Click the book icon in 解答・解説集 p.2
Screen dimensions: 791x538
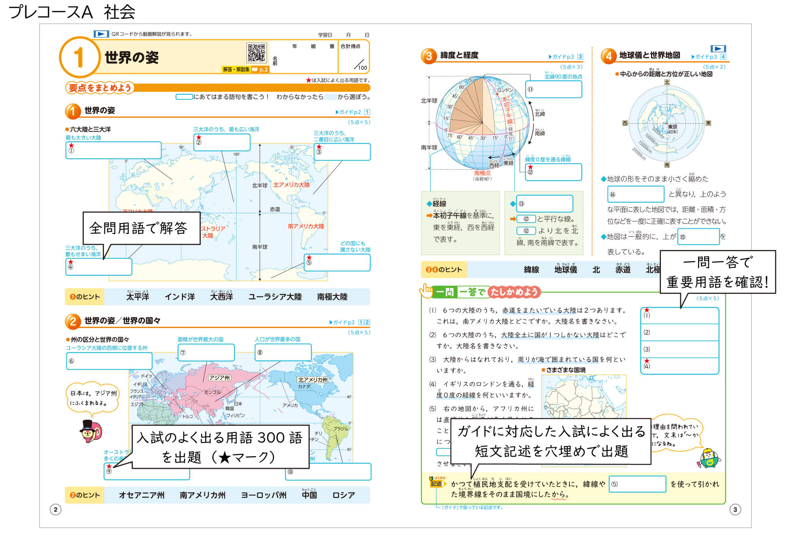(x=255, y=70)
